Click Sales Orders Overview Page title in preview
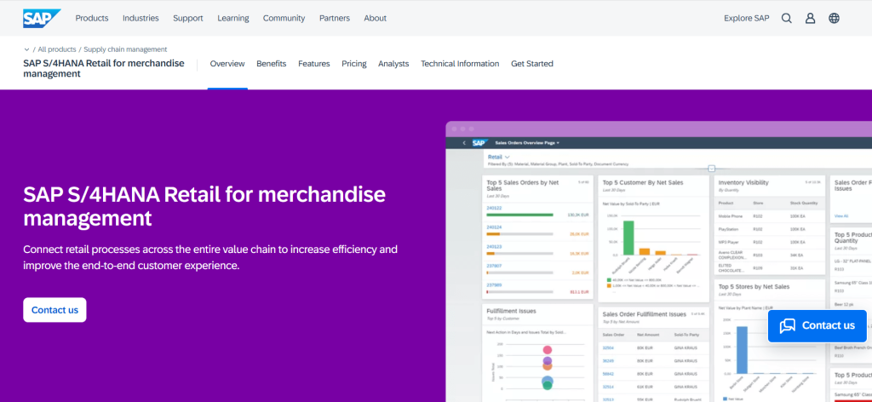872x402 pixels. coord(526,143)
